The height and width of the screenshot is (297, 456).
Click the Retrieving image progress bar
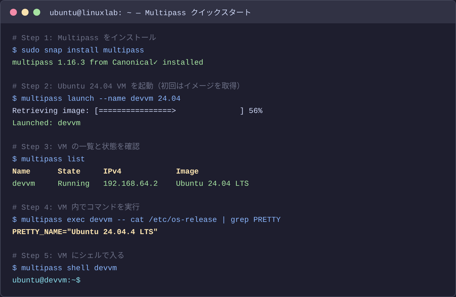(169, 111)
